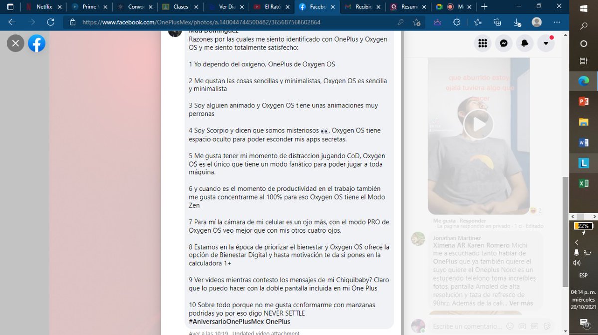Open the battery 22% indicator
Image resolution: width=598 pixels, height=335 pixels.
pos(584,226)
